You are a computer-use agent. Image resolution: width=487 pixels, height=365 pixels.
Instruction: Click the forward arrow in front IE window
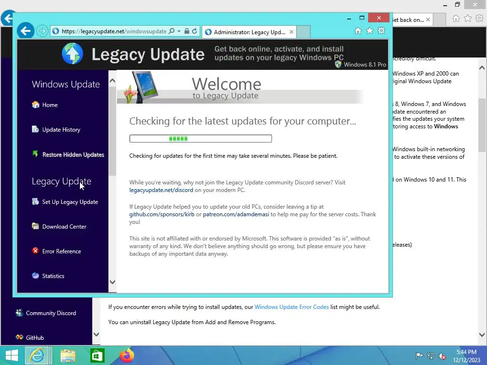click(x=42, y=31)
